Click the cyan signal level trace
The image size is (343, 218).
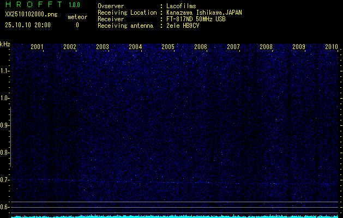click(174, 216)
